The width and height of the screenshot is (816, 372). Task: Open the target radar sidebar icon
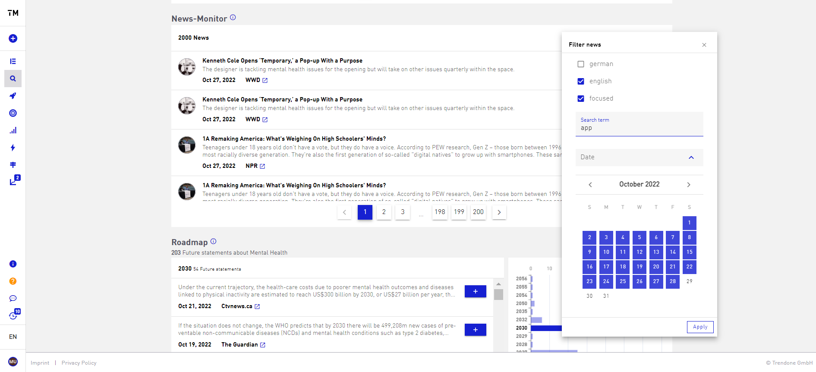pyautogui.click(x=13, y=113)
